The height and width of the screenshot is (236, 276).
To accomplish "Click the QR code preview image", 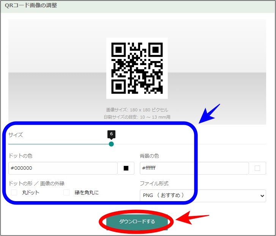I will [137, 68].
